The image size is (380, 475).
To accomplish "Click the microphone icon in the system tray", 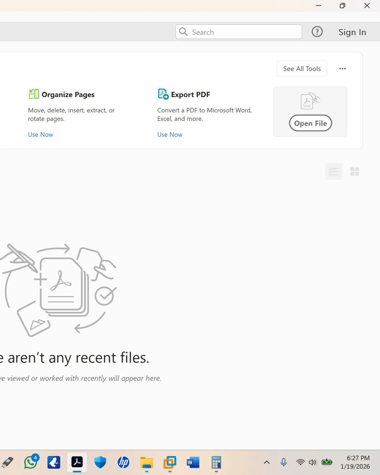I will tap(284, 462).
